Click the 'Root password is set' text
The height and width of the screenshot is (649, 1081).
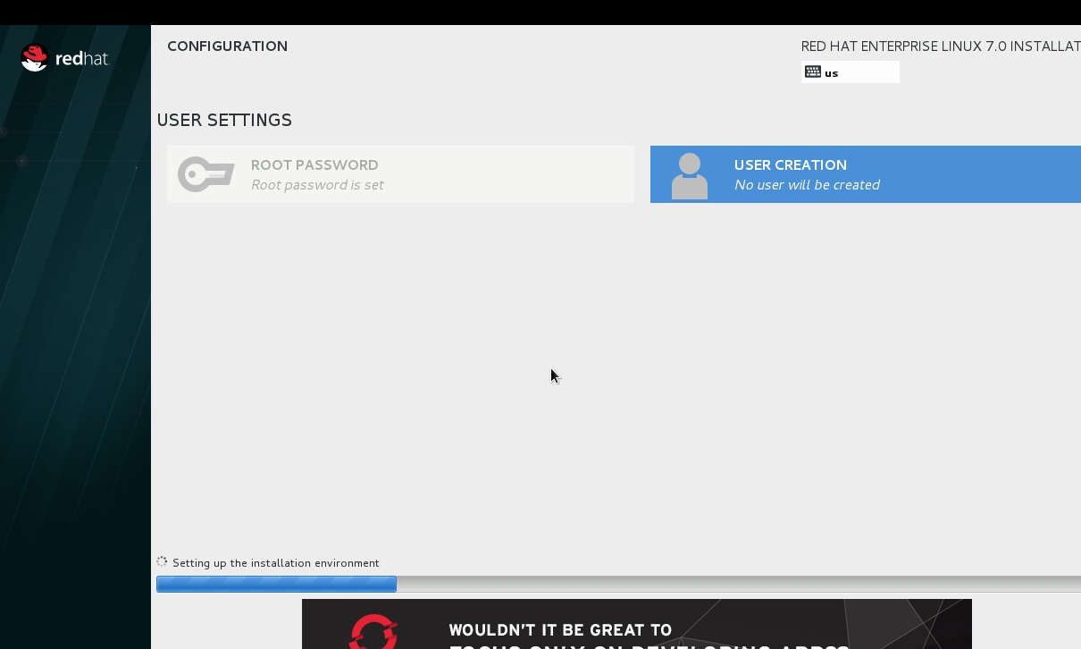click(x=317, y=185)
